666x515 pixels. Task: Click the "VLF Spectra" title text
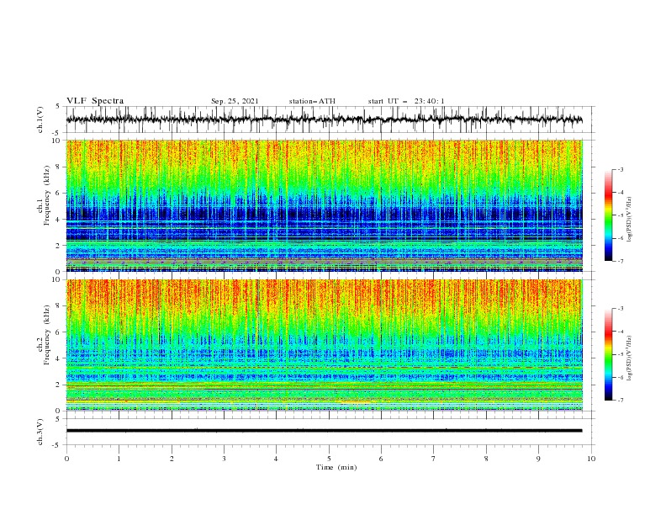(95, 101)
